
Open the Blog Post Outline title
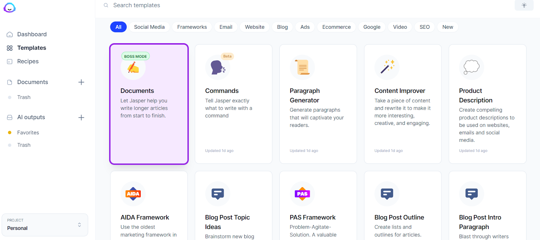click(399, 217)
